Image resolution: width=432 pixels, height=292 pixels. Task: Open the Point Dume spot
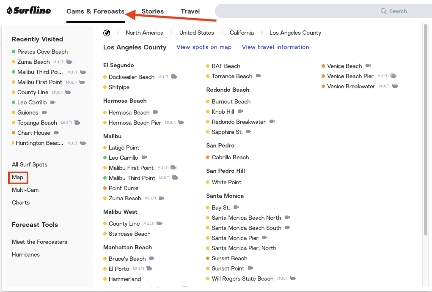click(x=124, y=188)
